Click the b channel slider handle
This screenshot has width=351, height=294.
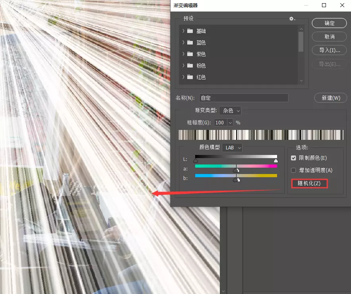(x=237, y=180)
